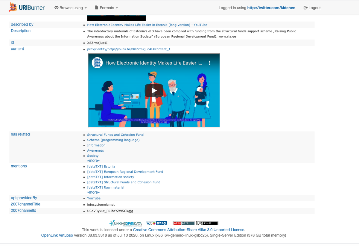The image size is (359, 246).
Task: Click the opl:providedBy property label
Action: [24, 198]
